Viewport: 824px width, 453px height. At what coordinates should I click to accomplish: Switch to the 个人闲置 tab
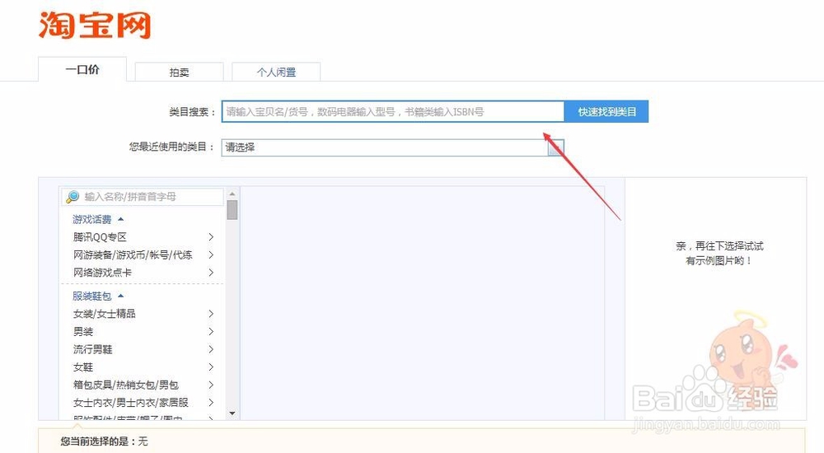pyautogui.click(x=276, y=72)
